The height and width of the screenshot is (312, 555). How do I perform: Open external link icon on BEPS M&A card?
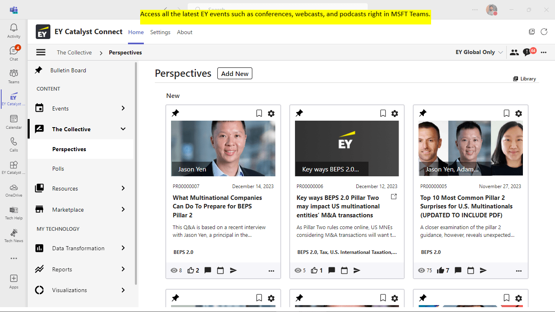click(394, 197)
